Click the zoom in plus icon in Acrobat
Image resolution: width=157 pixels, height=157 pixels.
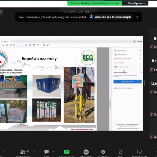14,45
